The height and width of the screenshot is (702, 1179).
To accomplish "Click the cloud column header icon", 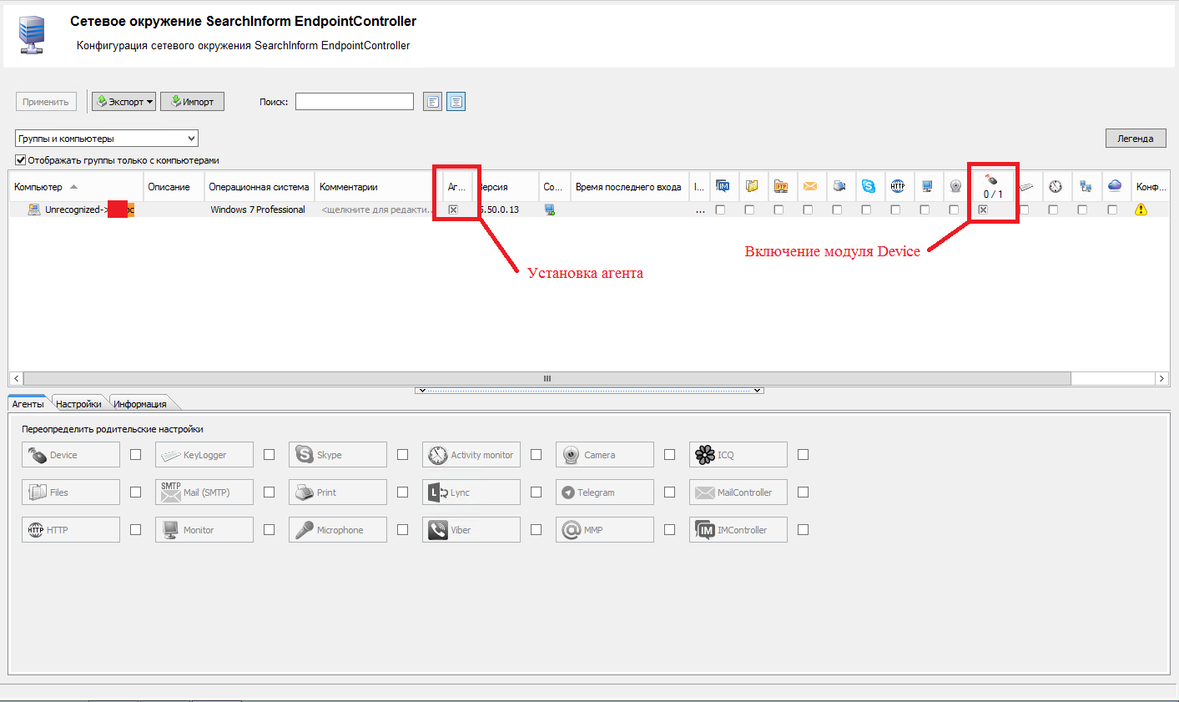I will pyautogui.click(x=1115, y=186).
